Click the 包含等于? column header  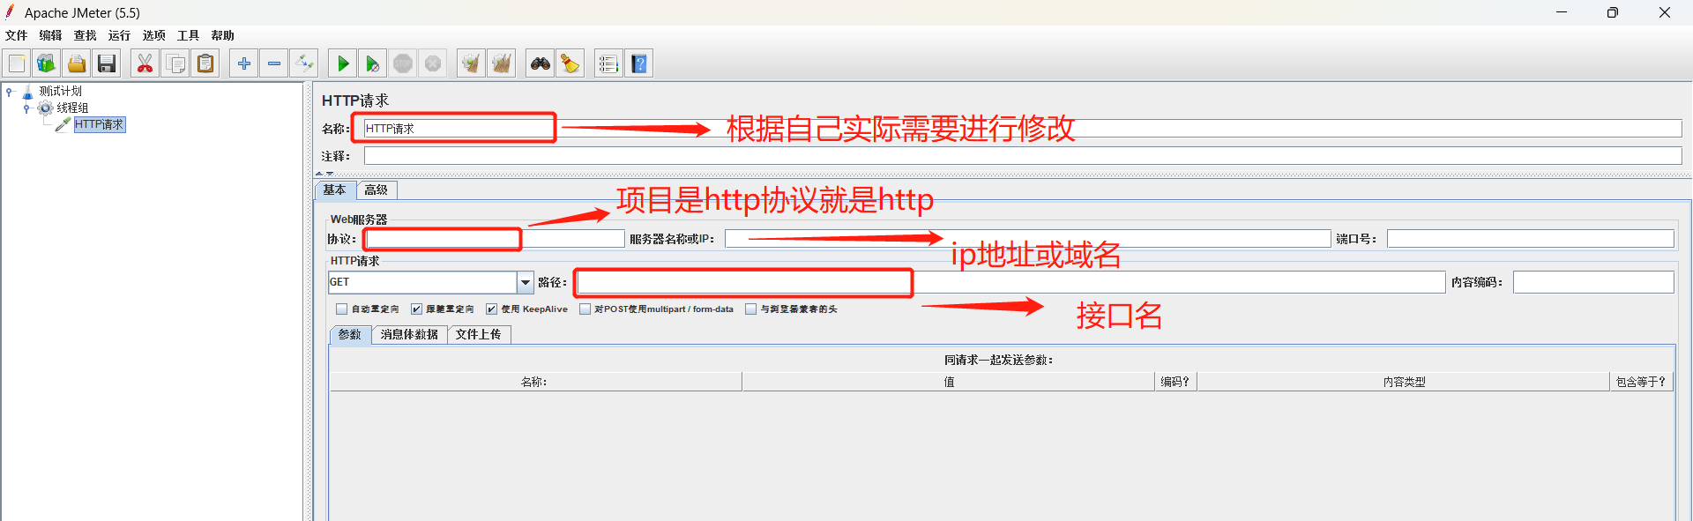tap(1641, 382)
